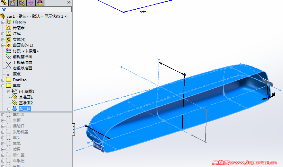Select the suppressed 车头 folder

pos(17,138)
